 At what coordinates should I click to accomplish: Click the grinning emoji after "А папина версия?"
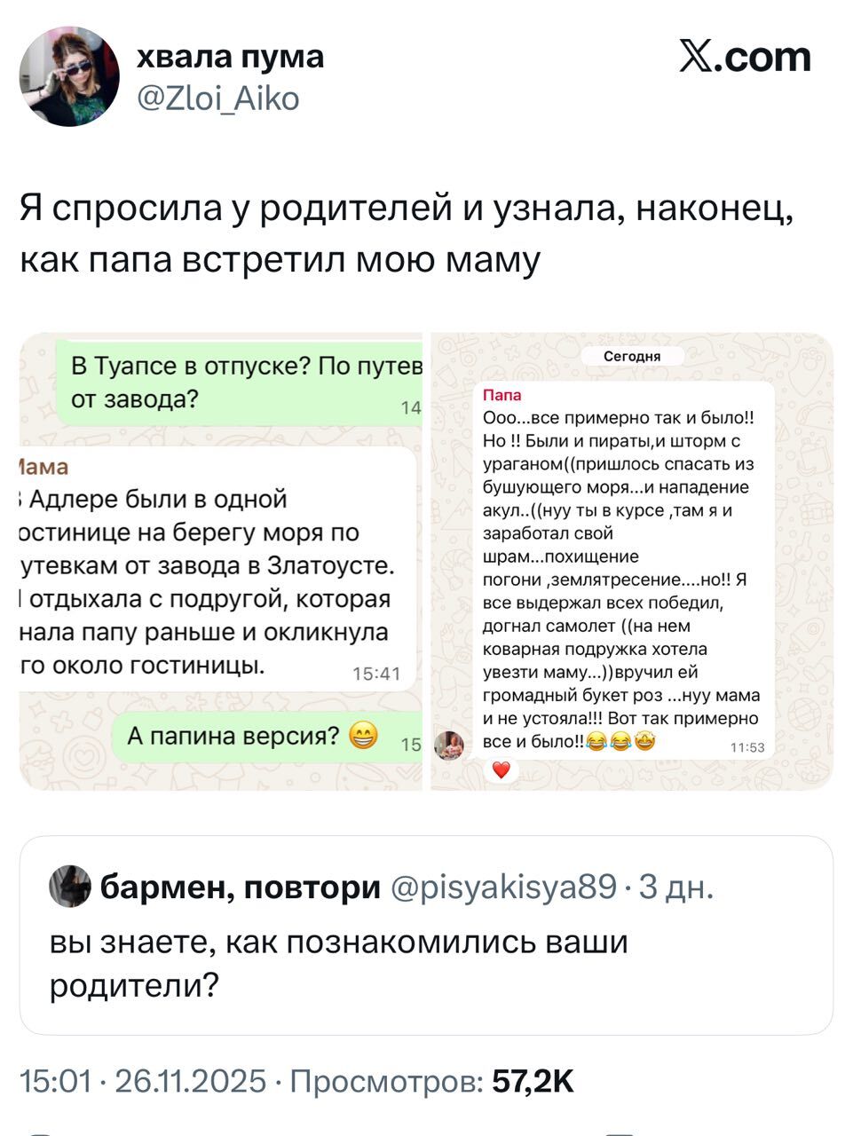click(x=363, y=736)
